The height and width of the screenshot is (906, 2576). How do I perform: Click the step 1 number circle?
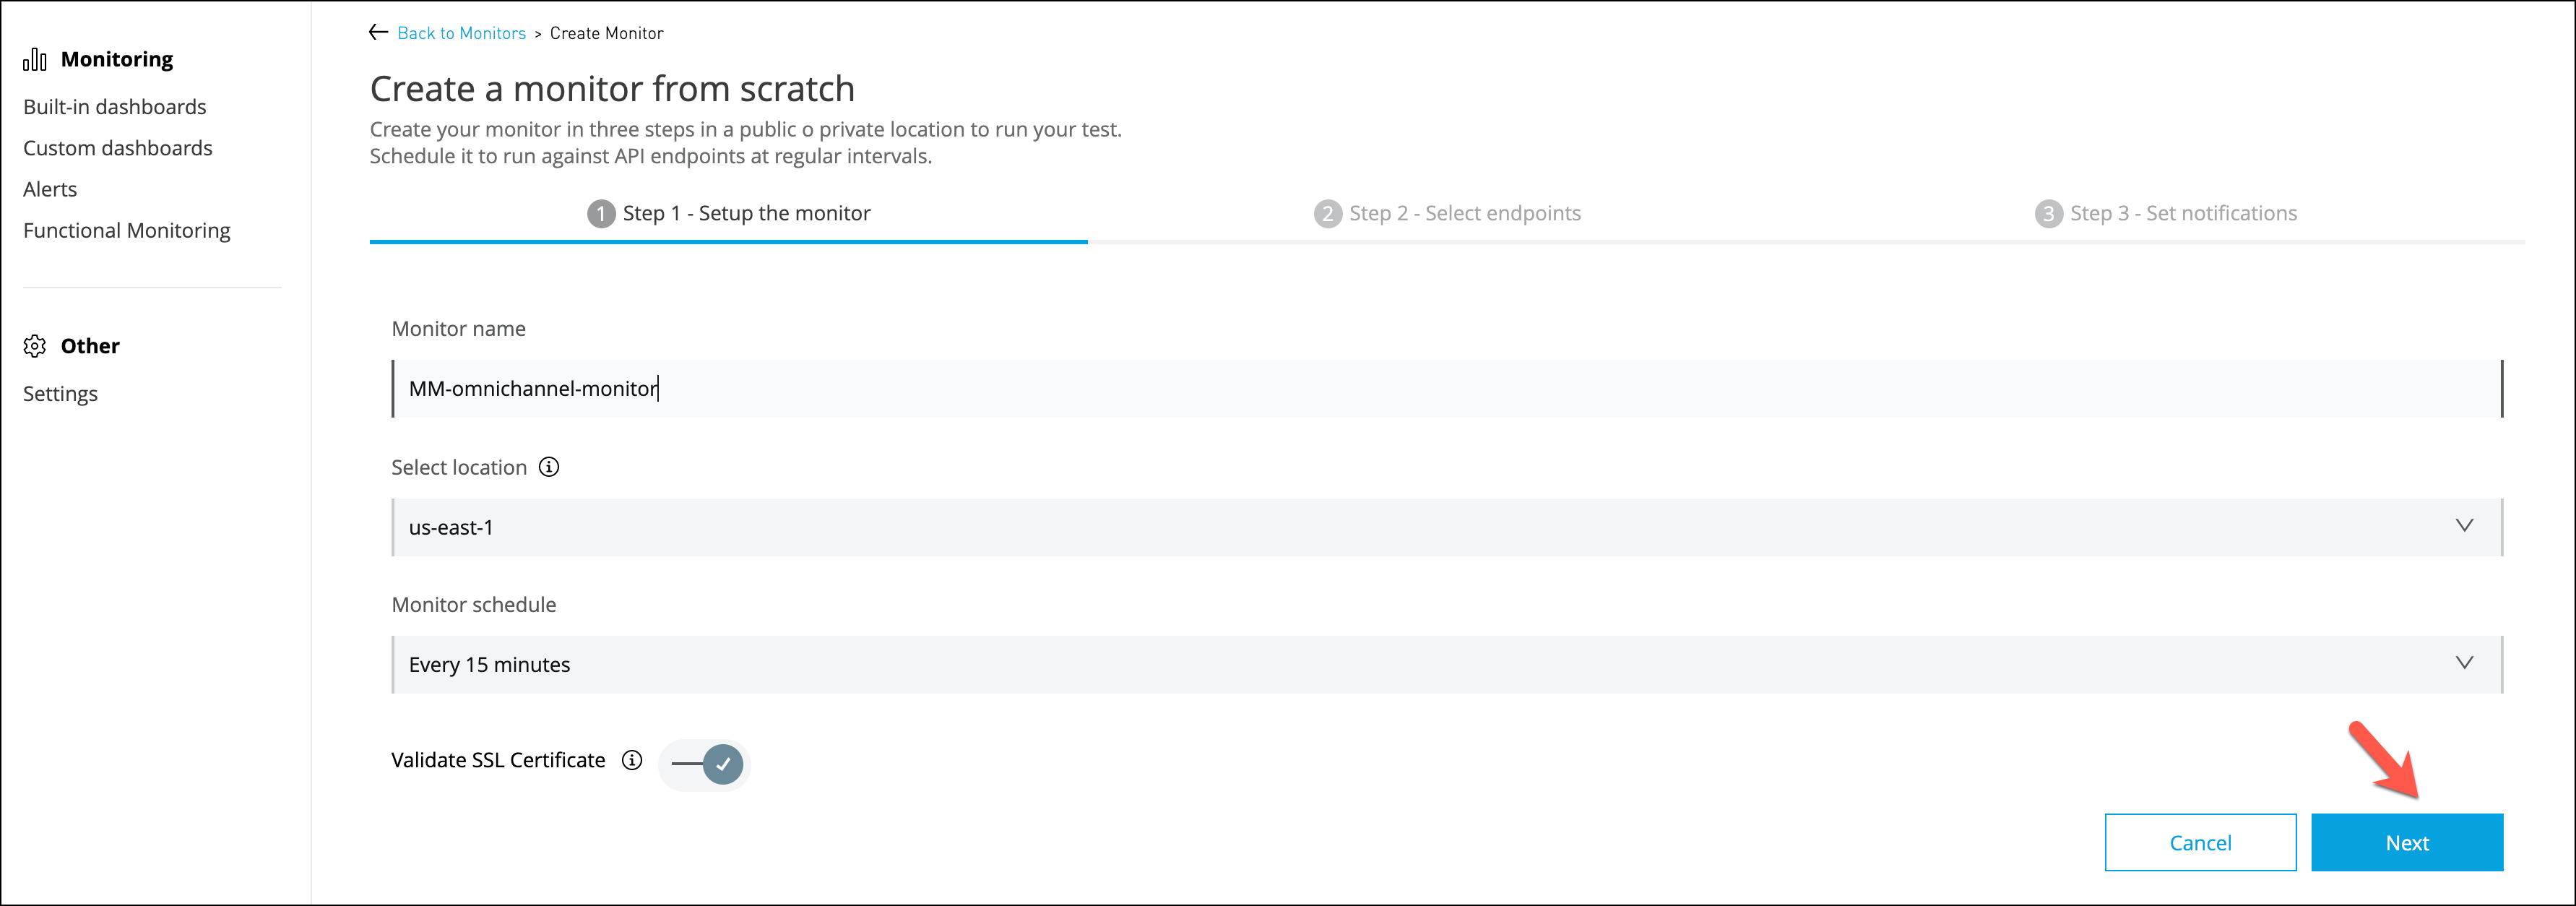pyautogui.click(x=601, y=214)
